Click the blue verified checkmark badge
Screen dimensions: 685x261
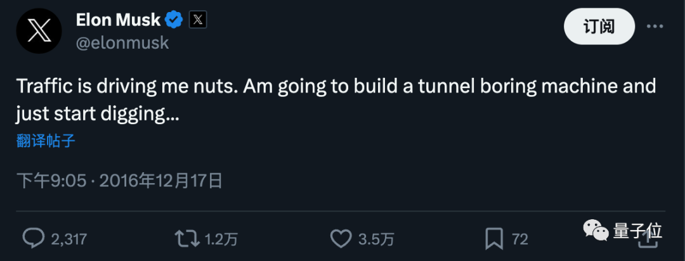pyautogui.click(x=174, y=20)
